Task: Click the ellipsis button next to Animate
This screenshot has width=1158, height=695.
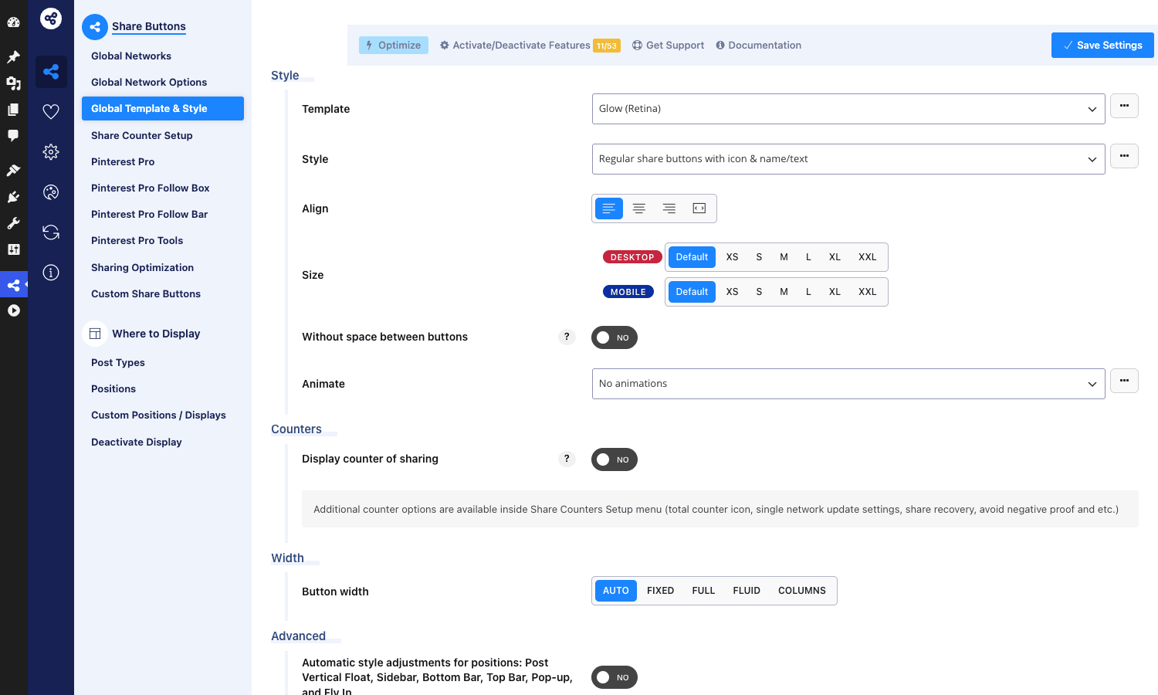Action: tap(1124, 381)
